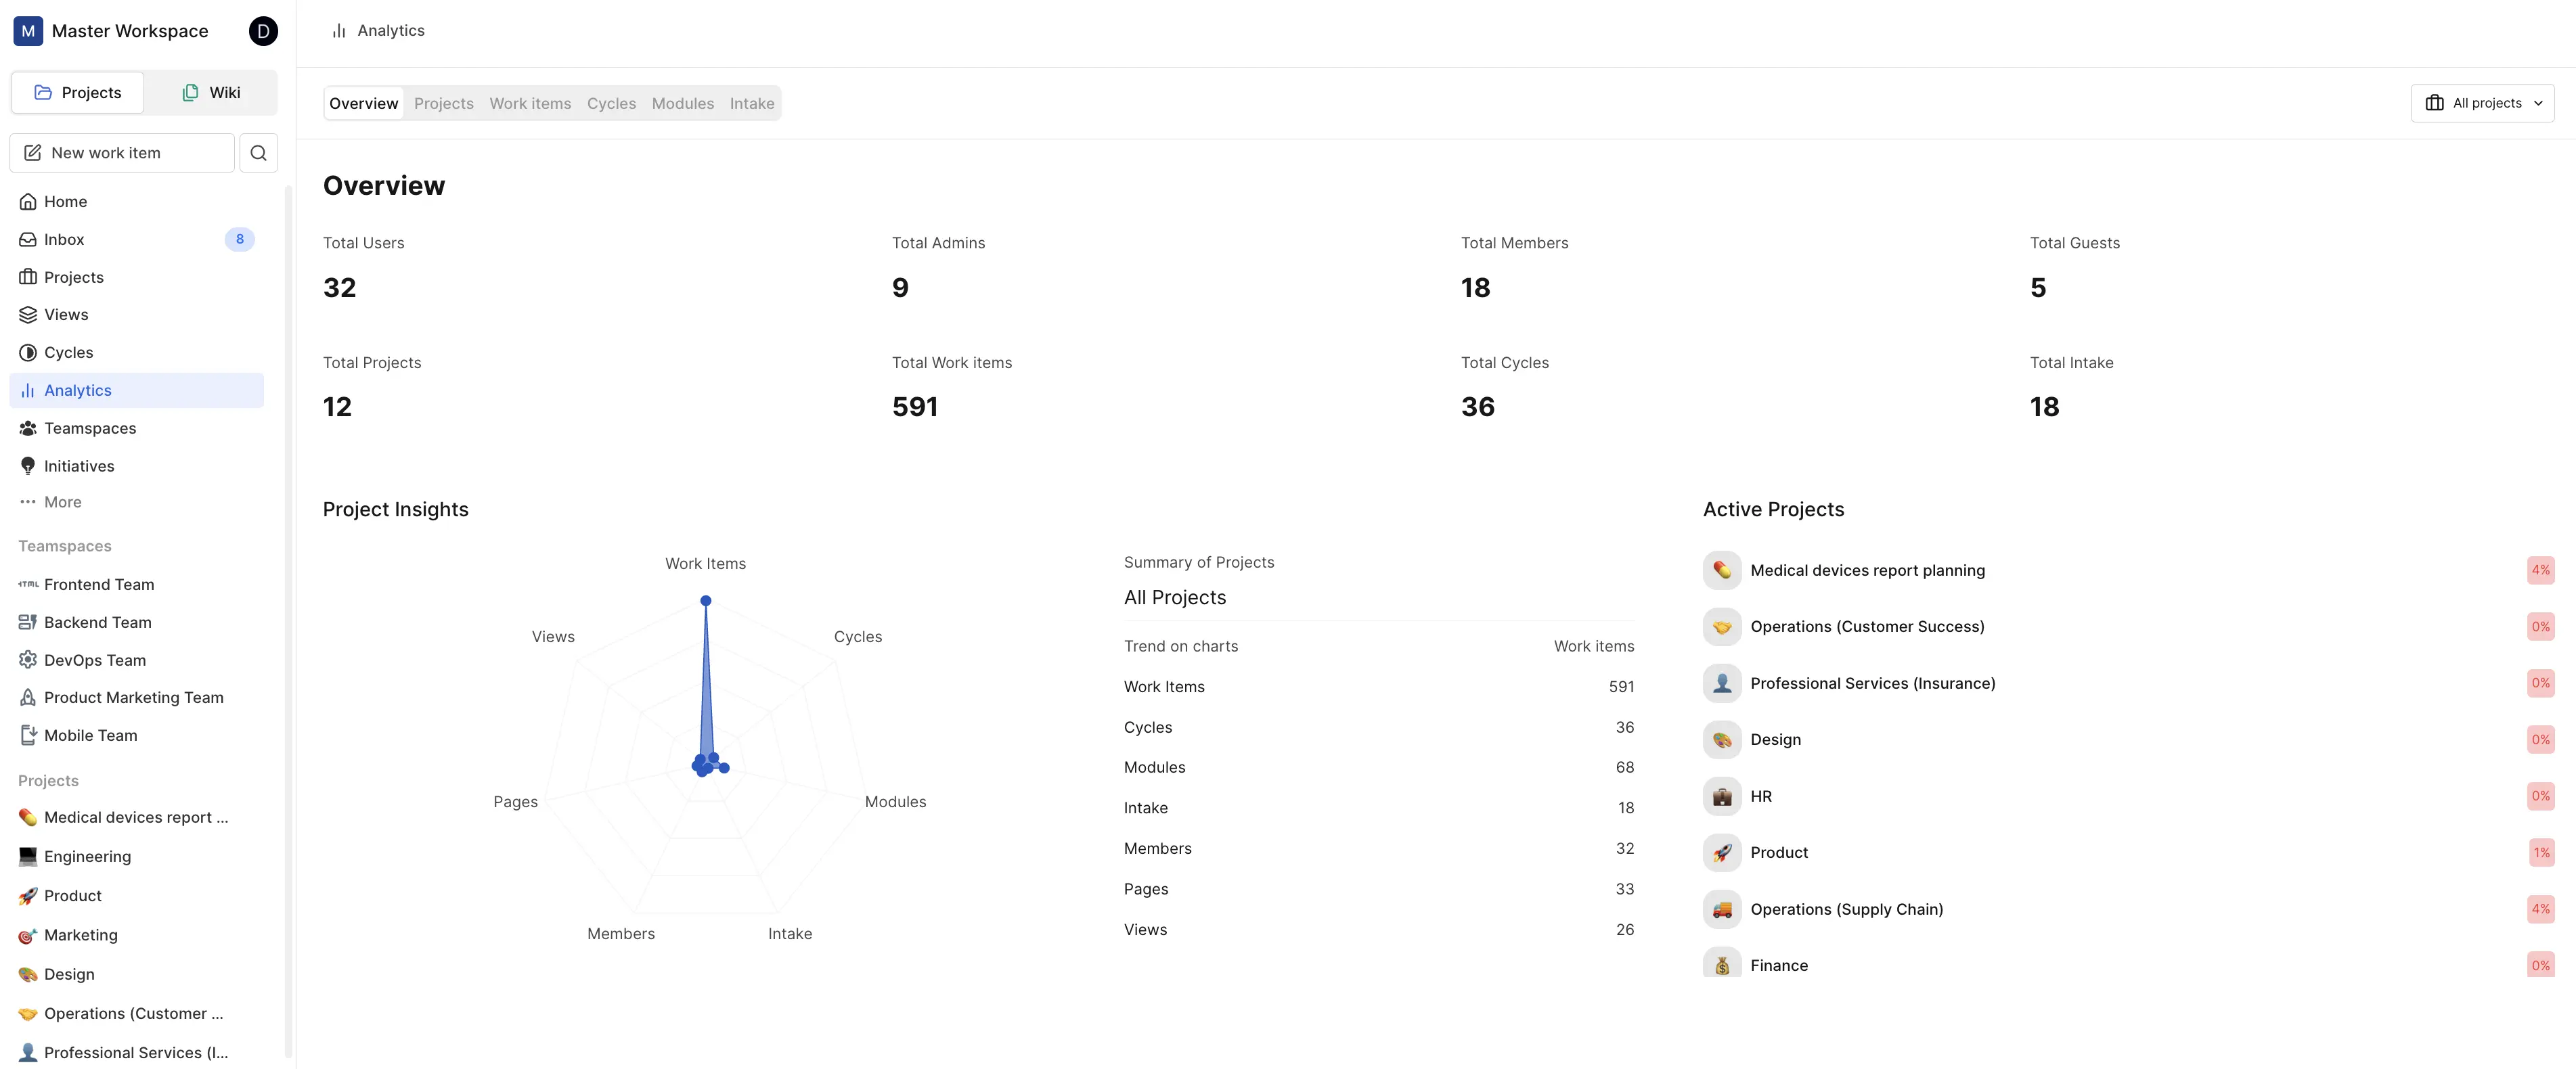Switch to Cycles analytics tab
The image size is (2576, 1069).
click(611, 103)
